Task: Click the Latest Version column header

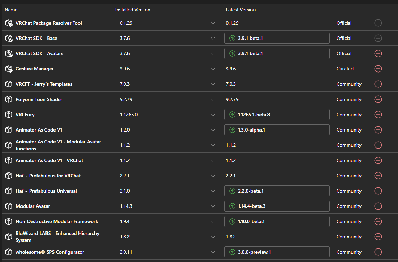Action: click(x=241, y=10)
